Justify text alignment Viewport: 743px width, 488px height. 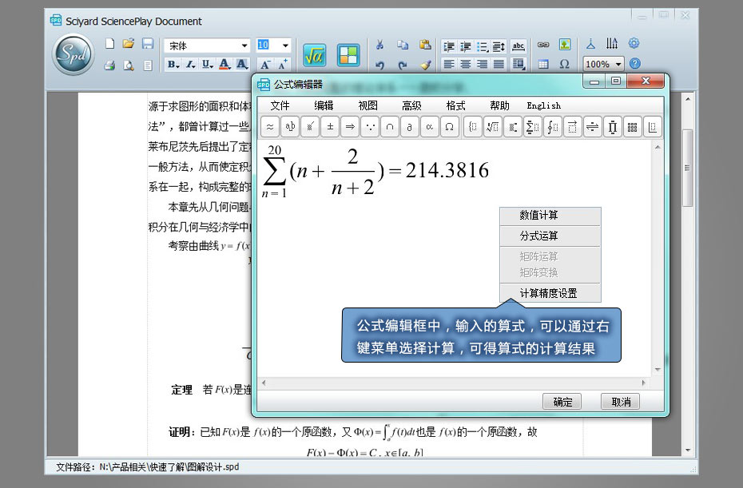point(499,64)
